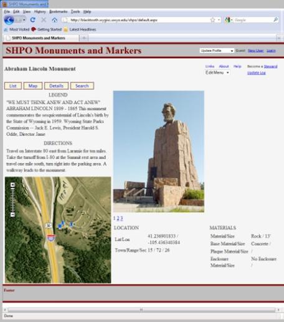Open the Update Log link
The height and width of the screenshot is (322, 284).
click(x=257, y=72)
